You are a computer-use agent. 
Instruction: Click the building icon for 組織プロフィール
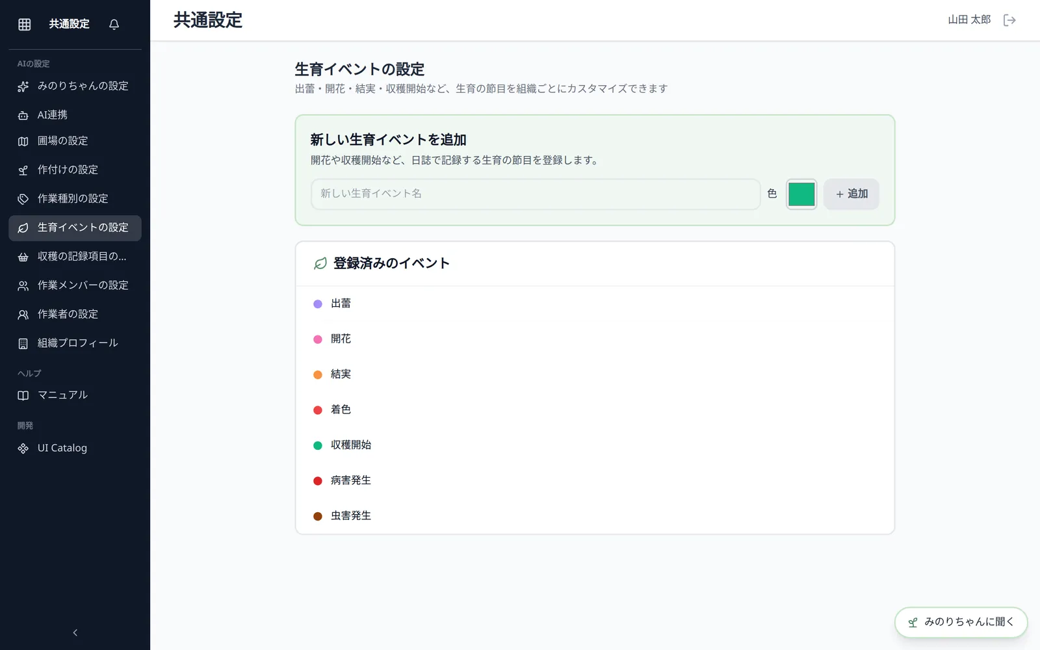(x=23, y=343)
